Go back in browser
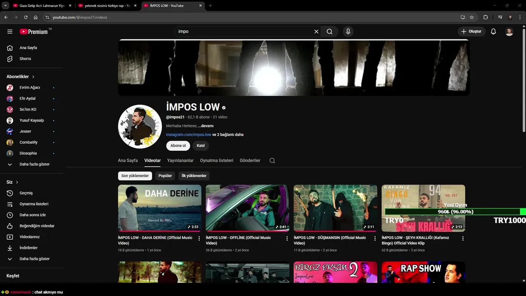Screen dimensions: 526x296 (x=6, y=17)
